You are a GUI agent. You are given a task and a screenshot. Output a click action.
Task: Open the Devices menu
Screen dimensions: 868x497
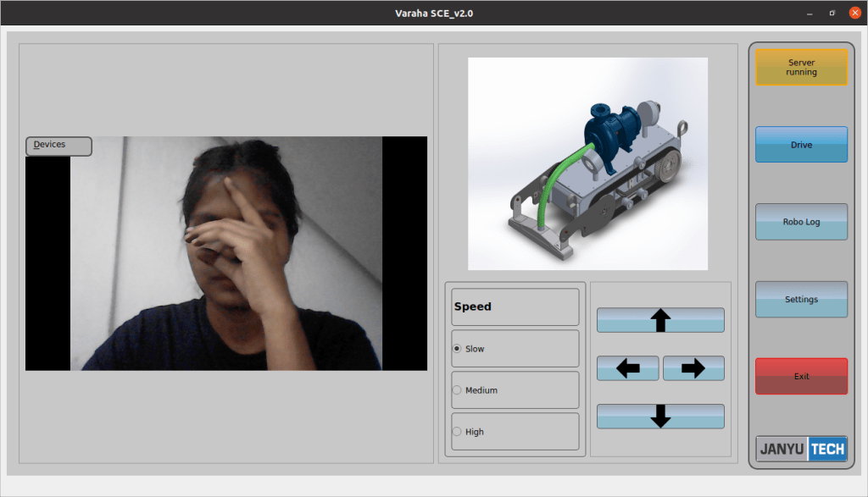pos(58,146)
